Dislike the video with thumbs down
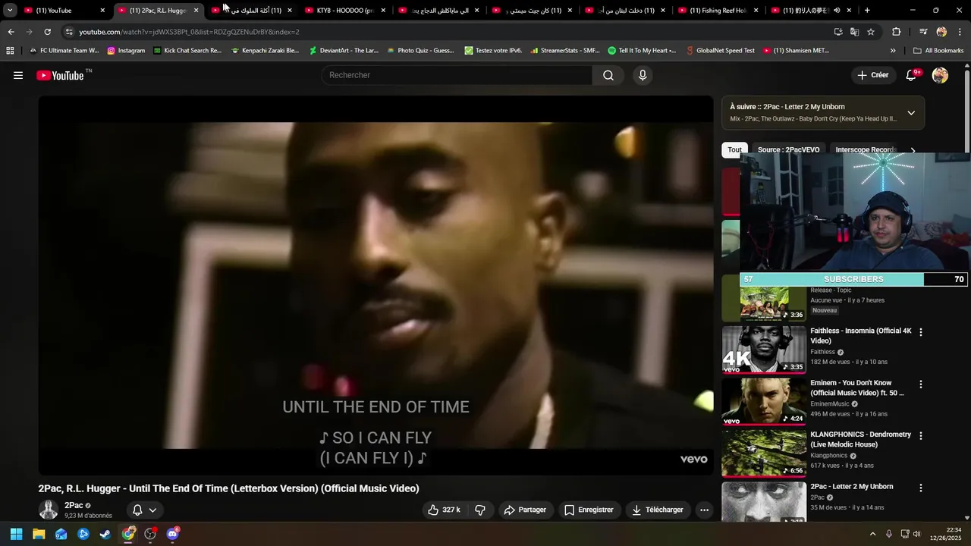 (480, 510)
